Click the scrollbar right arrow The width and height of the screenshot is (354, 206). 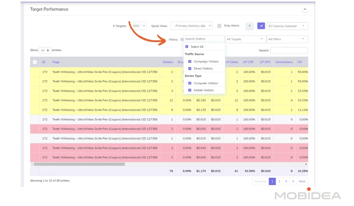[306, 164]
